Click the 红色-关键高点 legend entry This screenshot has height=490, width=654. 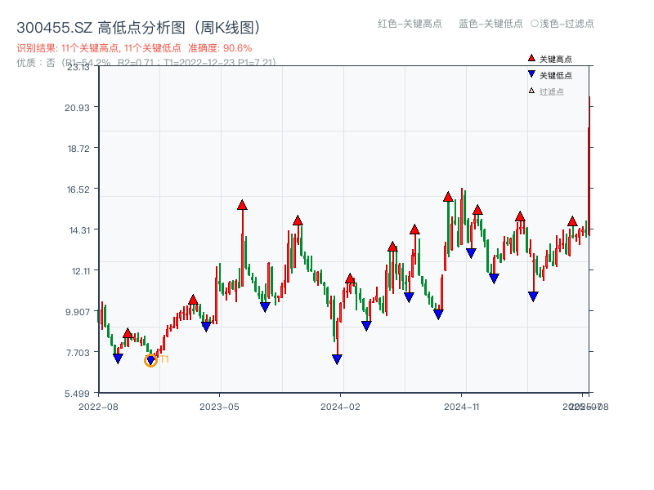(410, 24)
